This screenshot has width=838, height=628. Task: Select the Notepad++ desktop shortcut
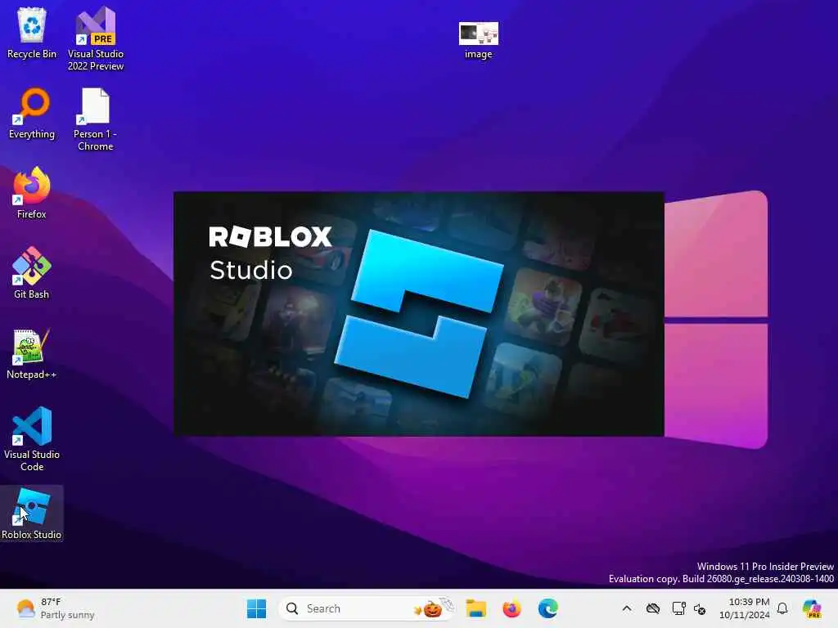click(32, 353)
